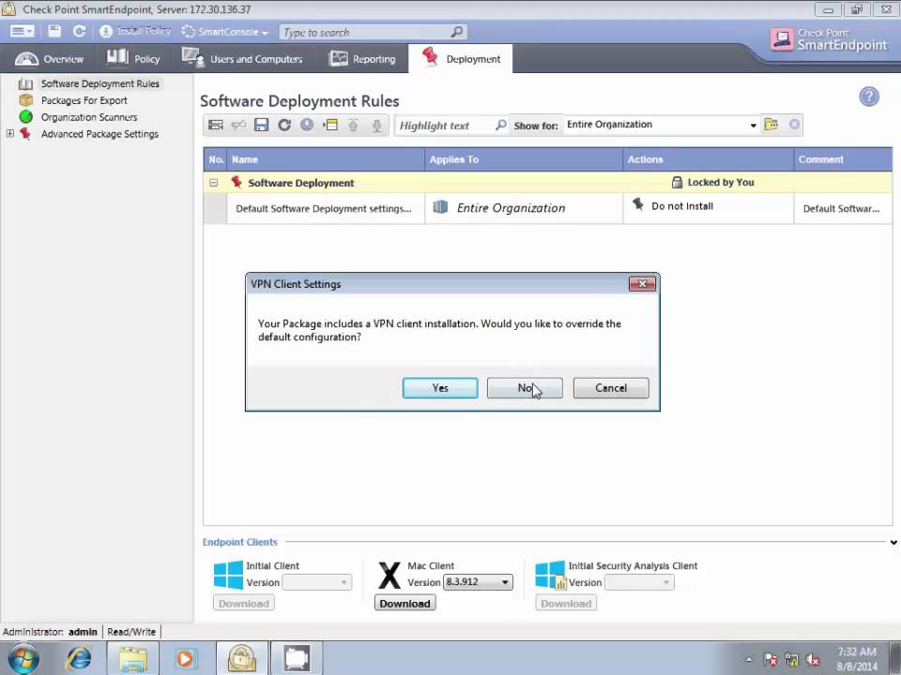Screen dimensions: 901x675
Task: Click the Applies To column header
Action: 524,159
